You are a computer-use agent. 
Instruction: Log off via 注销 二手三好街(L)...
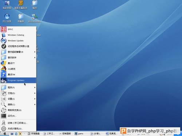(x=18, y=123)
